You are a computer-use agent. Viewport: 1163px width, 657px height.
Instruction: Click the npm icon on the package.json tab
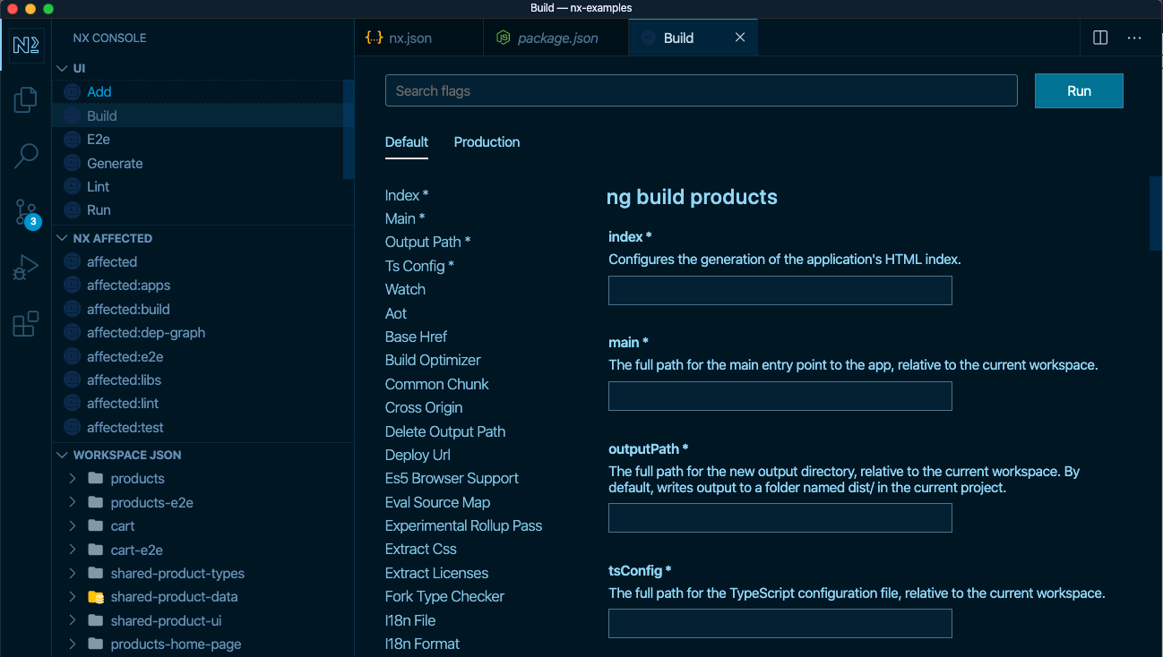(x=503, y=38)
